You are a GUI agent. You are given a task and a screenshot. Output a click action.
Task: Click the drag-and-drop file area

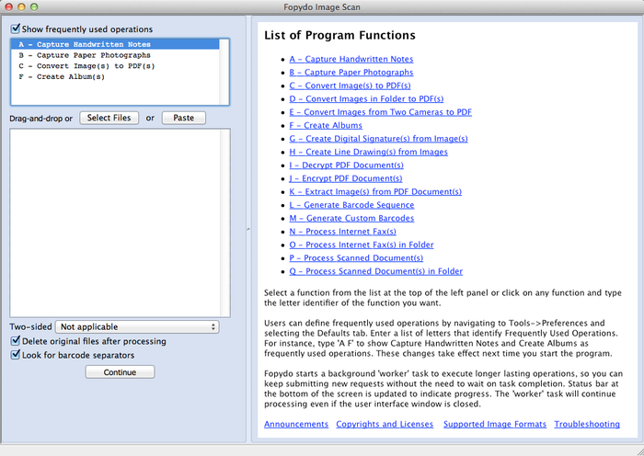click(115, 222)
